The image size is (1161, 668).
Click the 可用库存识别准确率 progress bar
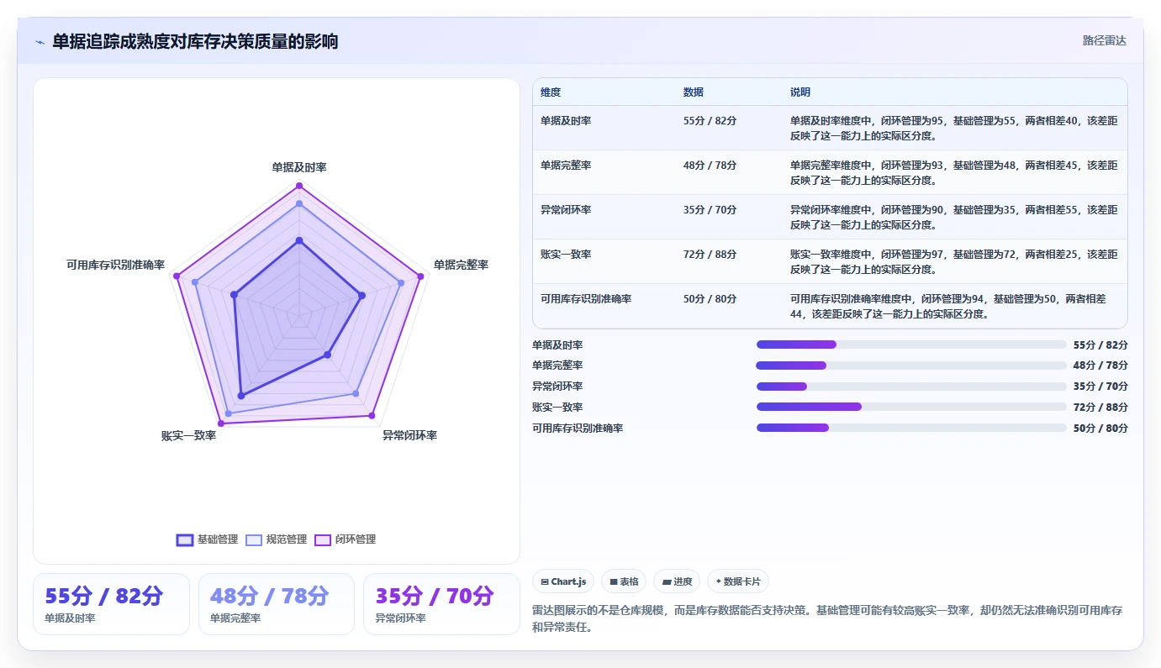pos(911,428)
